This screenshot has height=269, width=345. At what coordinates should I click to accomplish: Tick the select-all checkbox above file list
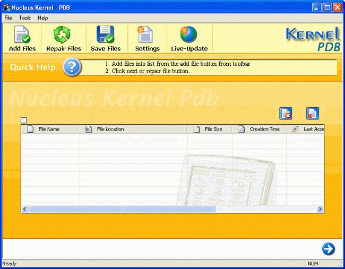[24, 120]
